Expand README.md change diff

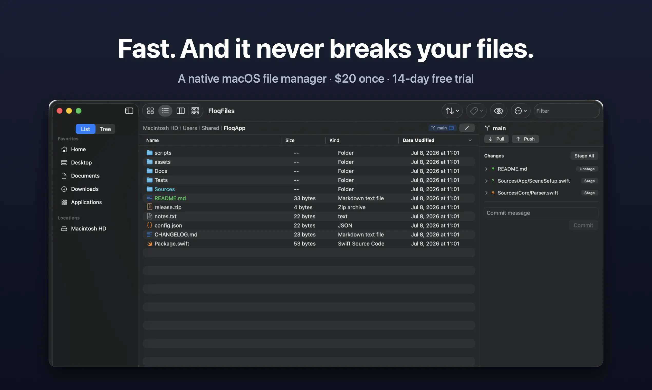[486, 169]
